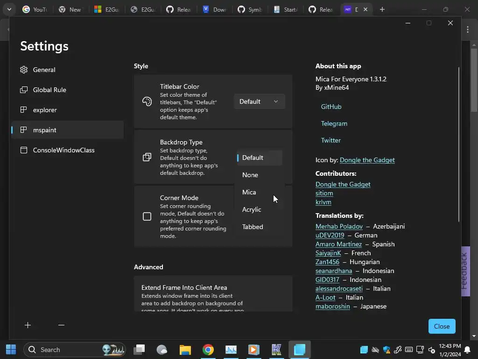Open translator SaiyajinK link
Image resolution: width=478 pixels, height=359 pixels.
pos(328,253)
